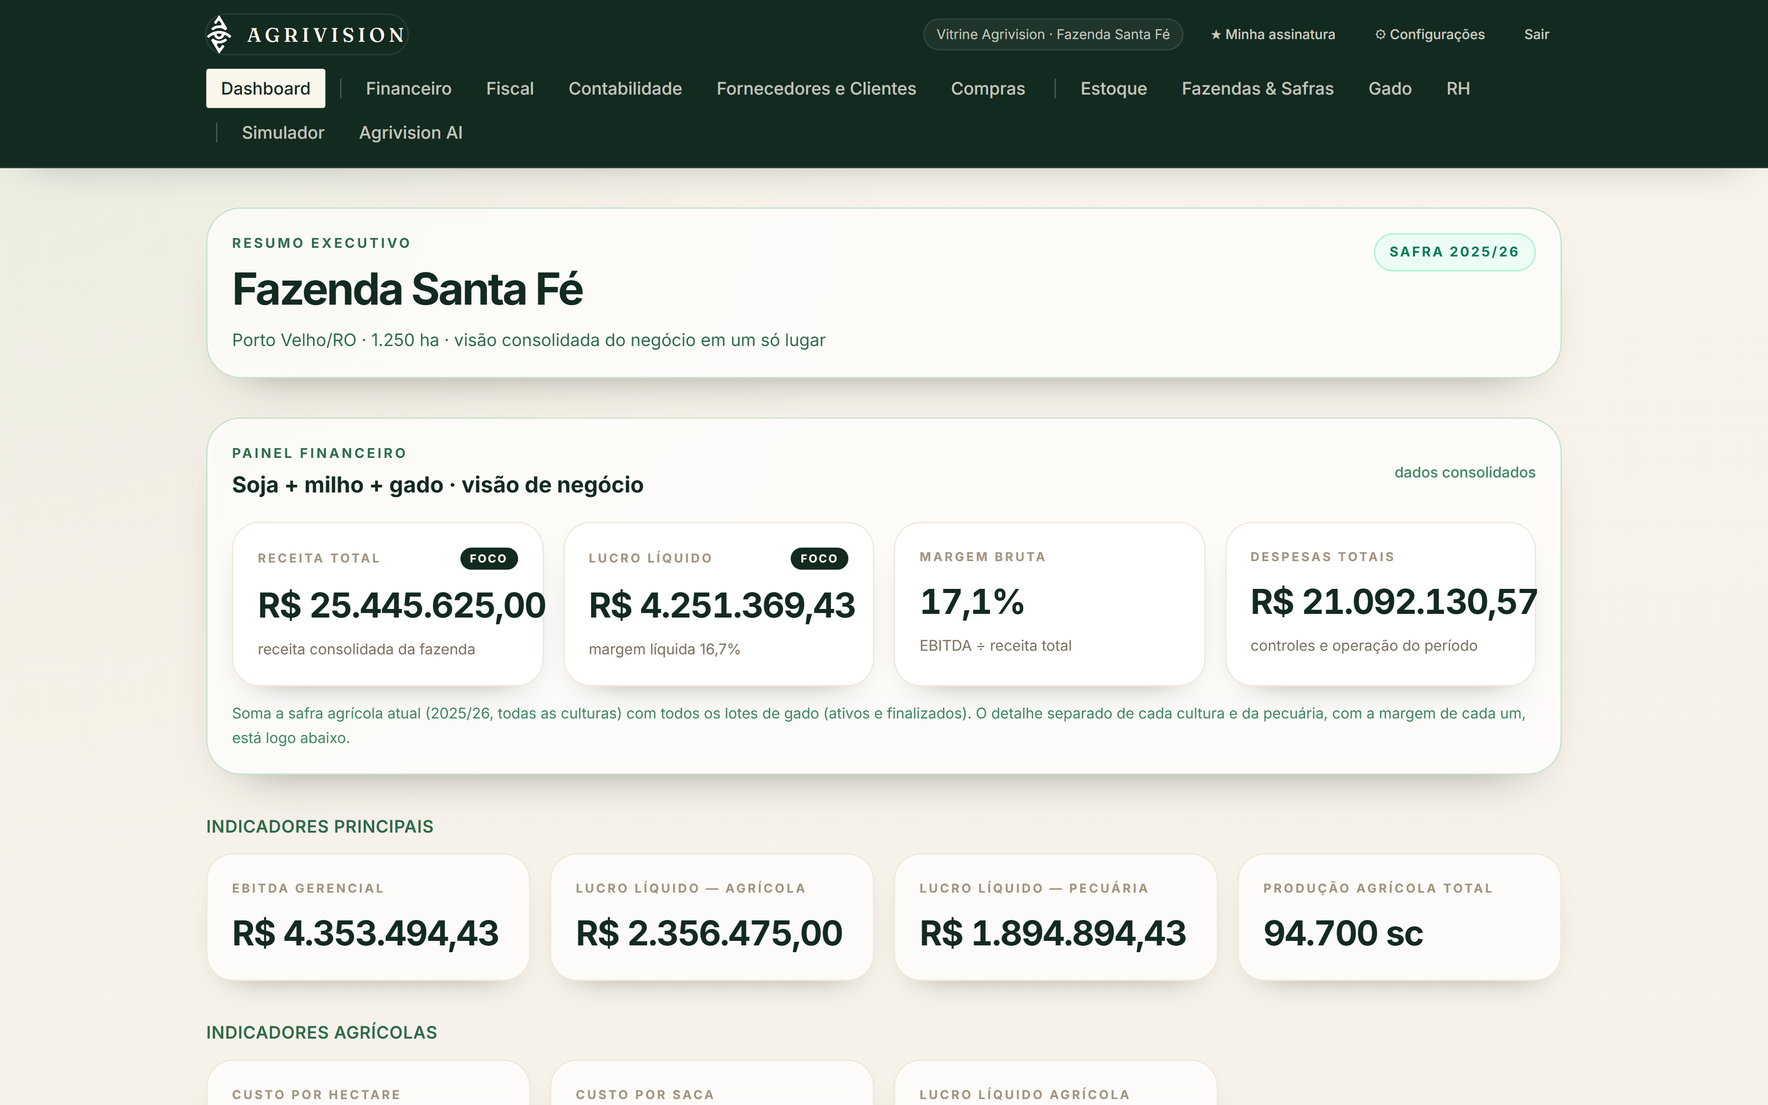Open the Fiscal section
The image size is (1768, 1105).
[x=510, y=88]
